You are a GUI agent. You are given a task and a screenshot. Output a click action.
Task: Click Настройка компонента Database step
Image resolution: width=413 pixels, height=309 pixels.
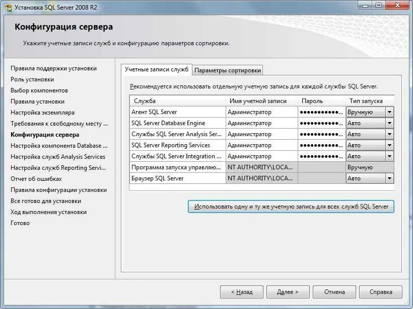(x=59, y=146)
